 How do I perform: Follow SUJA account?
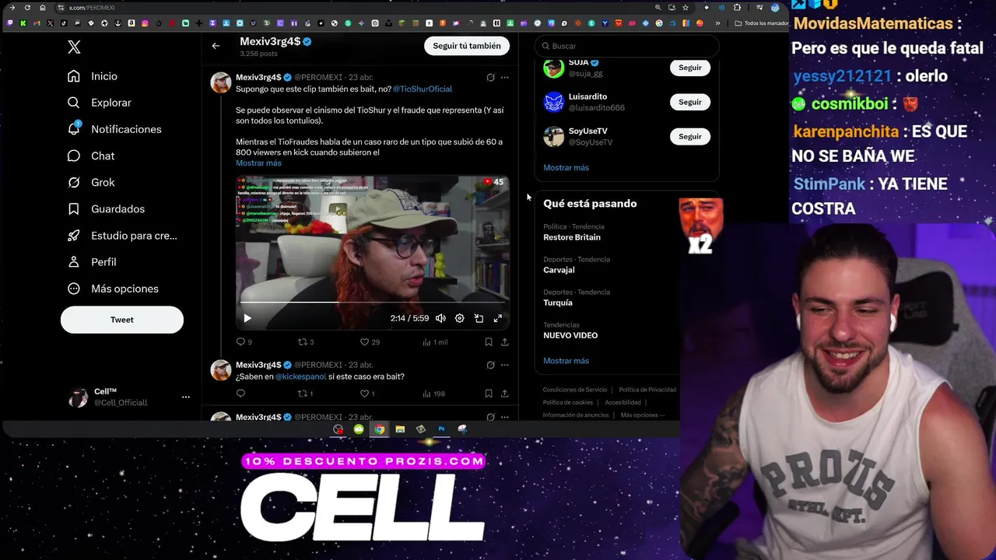pyautogui.click(x=690, y=68)
